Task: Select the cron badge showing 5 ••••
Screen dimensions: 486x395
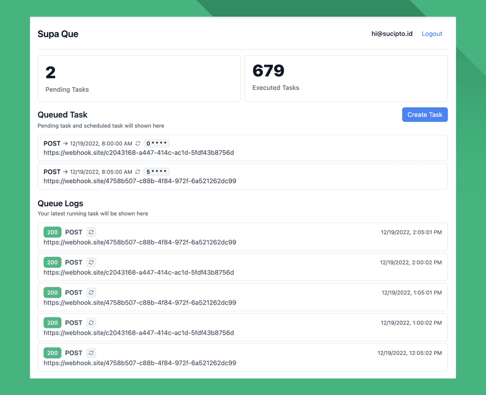Action: [156, 171]
